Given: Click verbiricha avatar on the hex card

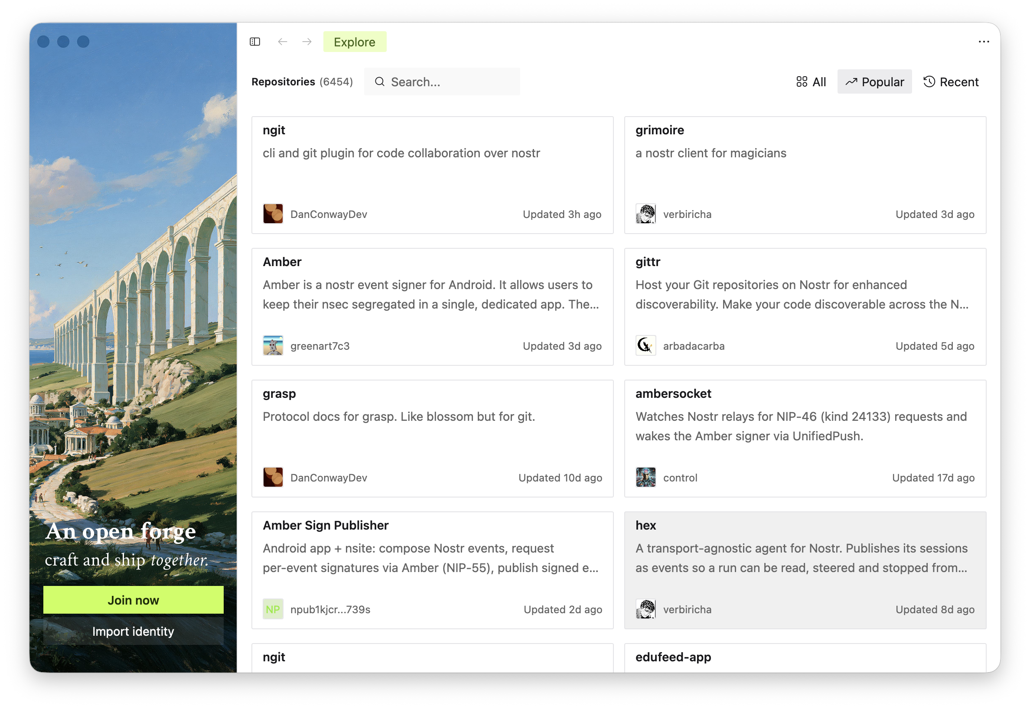Looking at the screenshot, I should pyautogui.click(x=645, y=609).
